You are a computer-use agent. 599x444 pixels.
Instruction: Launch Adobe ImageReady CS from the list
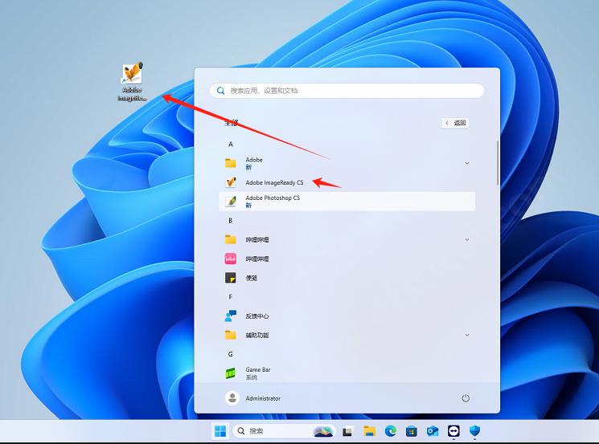(x=347, y=182)
